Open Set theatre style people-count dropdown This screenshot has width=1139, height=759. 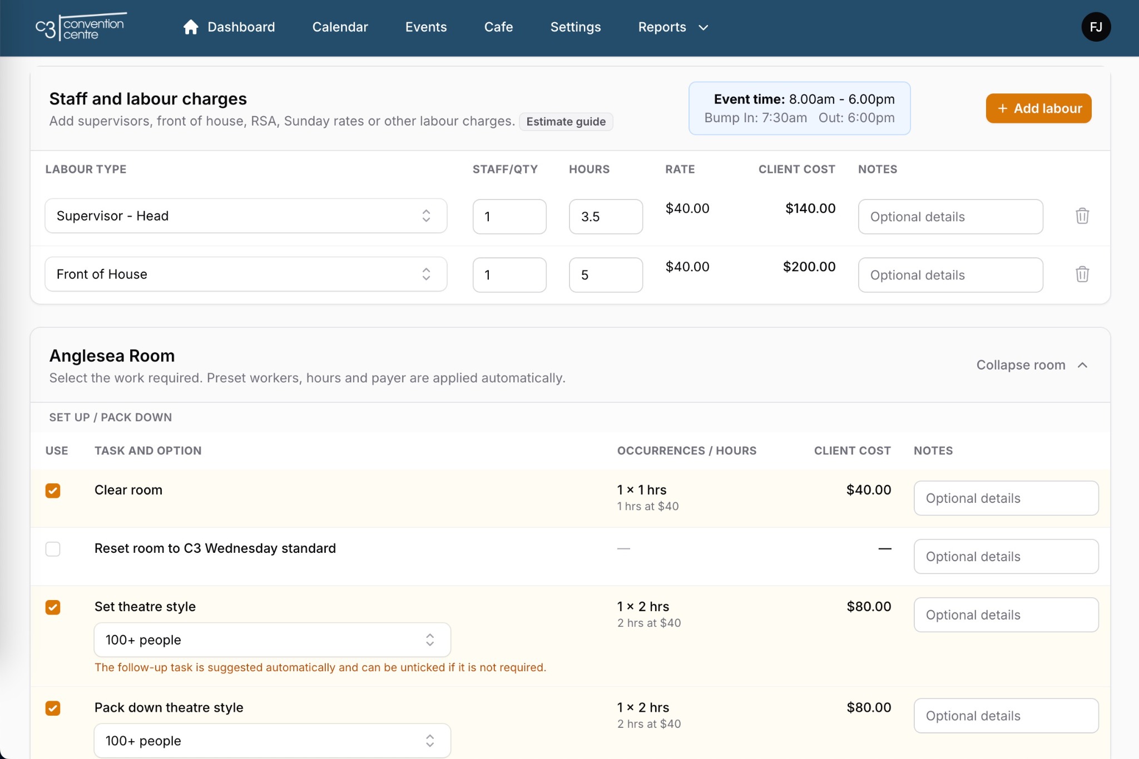(272, 640)
